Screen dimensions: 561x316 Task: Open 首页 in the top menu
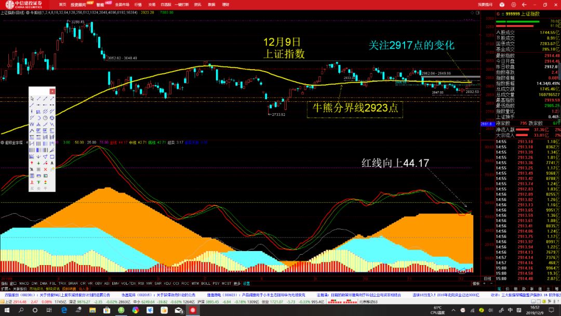click(x=63, y=5)
